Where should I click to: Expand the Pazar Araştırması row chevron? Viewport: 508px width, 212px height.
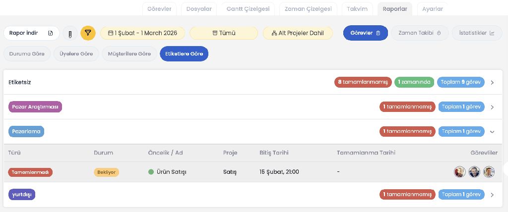[492, 107]
